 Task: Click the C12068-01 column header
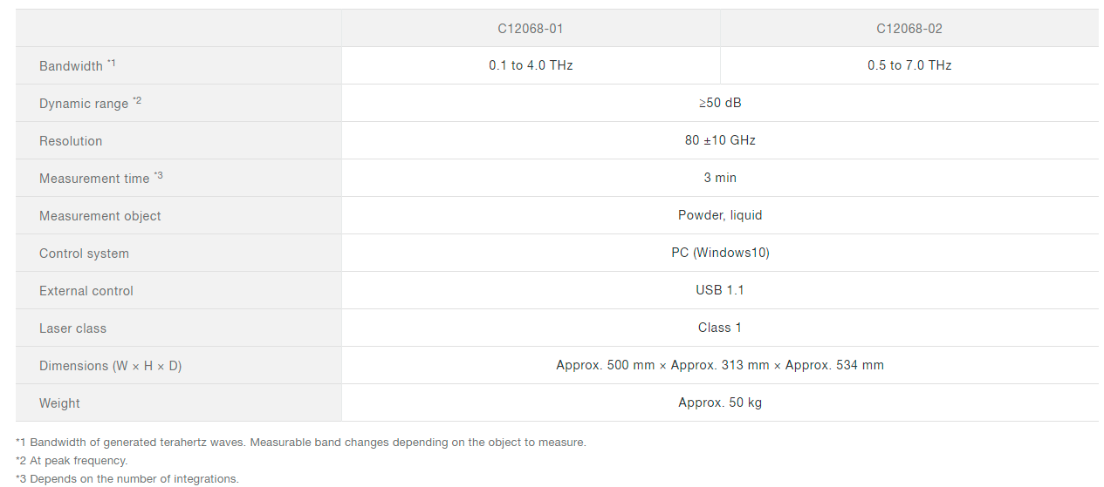coord(531,29)
